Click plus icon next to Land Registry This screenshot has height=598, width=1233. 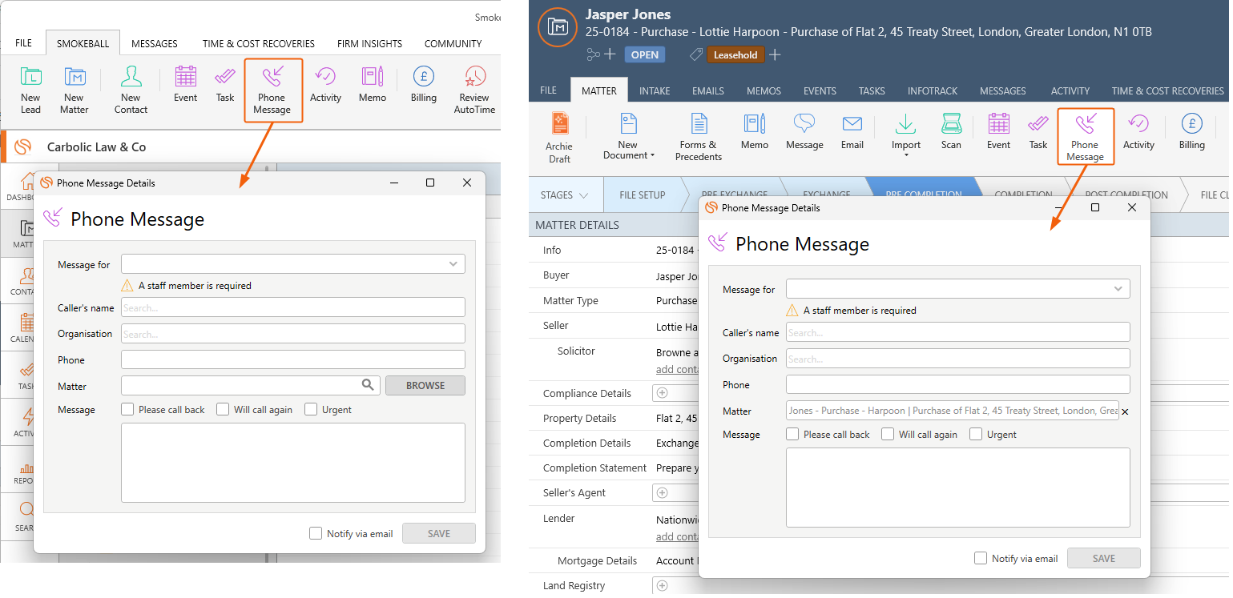tap(662, 586)
